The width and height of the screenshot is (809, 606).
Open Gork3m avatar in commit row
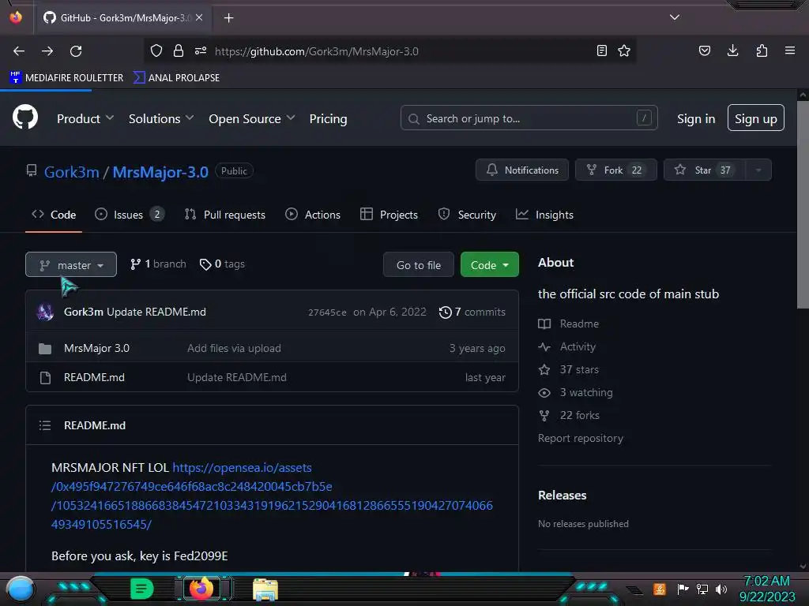click(45, 312)
